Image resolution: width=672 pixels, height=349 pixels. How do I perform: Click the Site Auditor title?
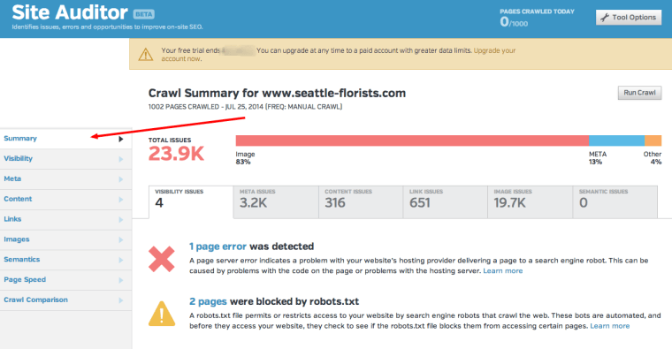(70, 12)
